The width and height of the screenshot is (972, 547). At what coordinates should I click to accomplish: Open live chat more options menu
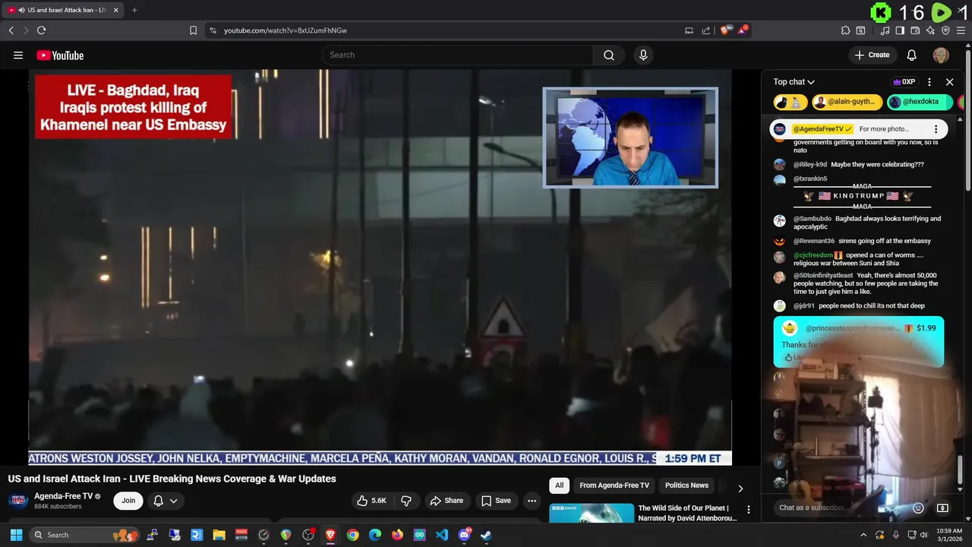point(929,82)
